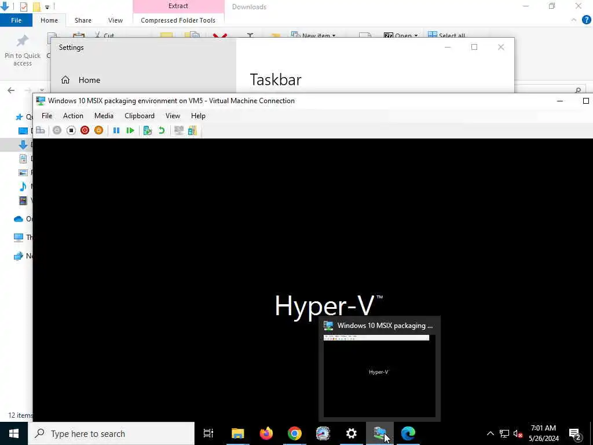Image resolution: width=593 pixels, height=445 pixels.
Task: Click the 'Type here to search' box
Action: point(112,433)
